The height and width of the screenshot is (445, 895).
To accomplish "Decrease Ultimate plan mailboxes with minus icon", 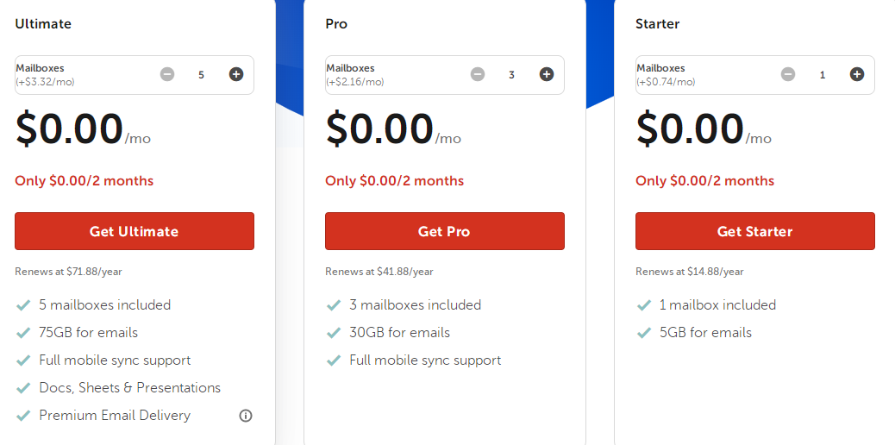I will pyautogui.click(x=167, y=74).
